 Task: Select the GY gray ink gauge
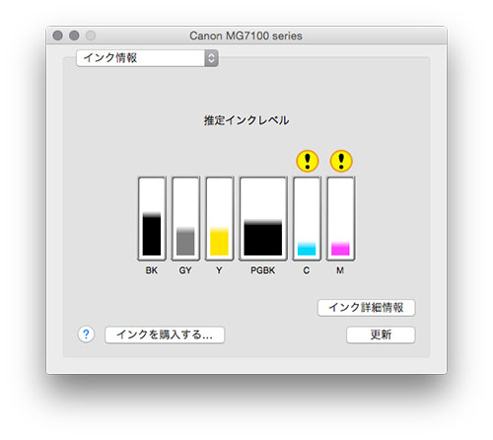(x=185, y=219)
